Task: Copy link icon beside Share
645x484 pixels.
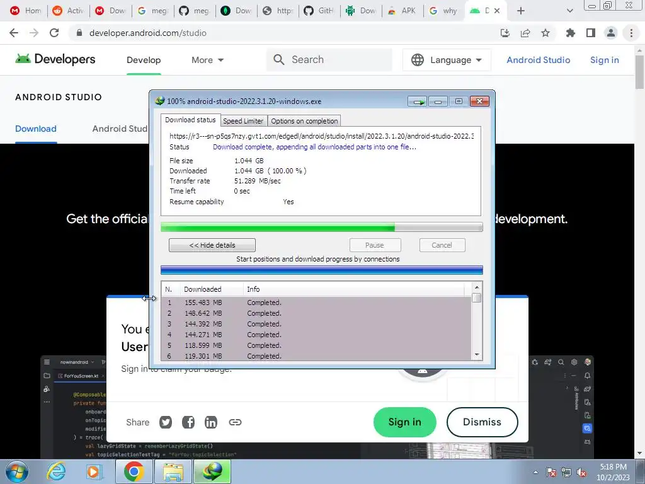Action: point(235,422)
